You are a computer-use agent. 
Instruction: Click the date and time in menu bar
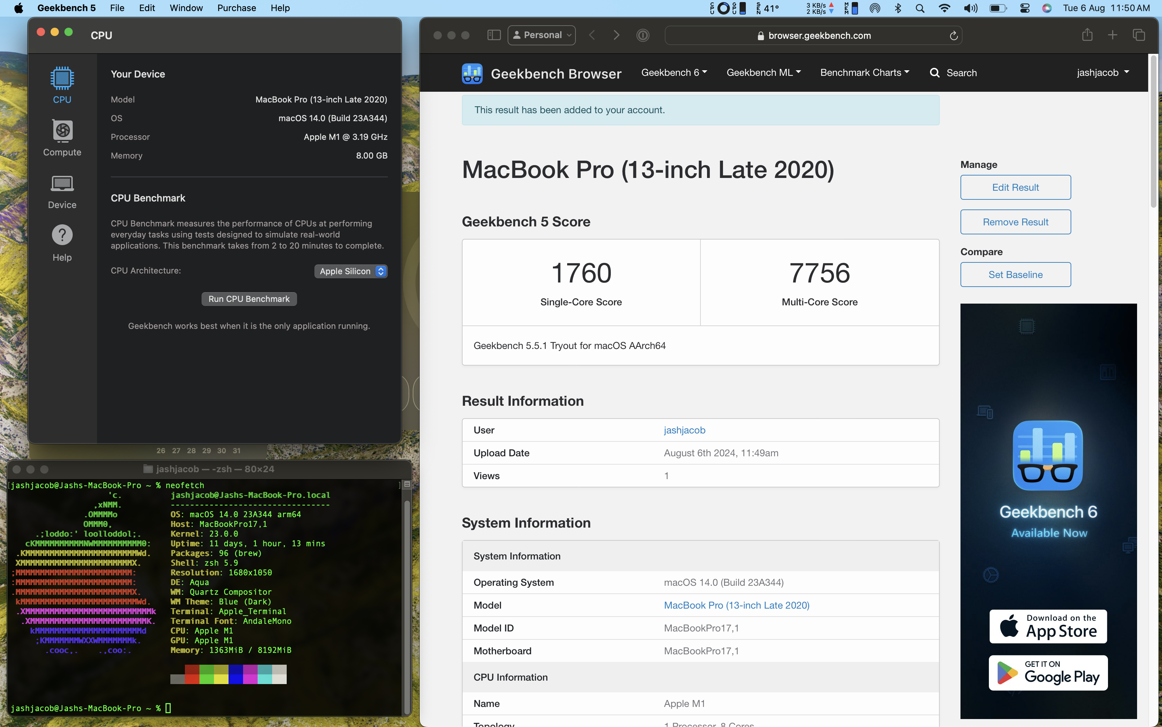1106,8
